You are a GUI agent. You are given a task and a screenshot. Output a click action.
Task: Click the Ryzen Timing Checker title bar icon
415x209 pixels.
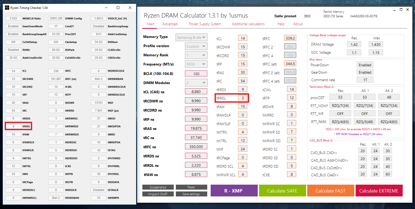(x=7, y=8)
